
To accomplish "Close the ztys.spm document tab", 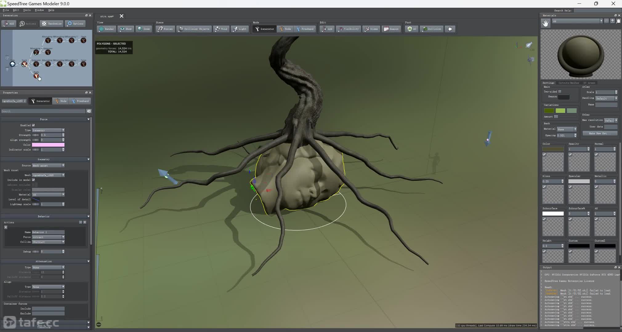I will [x=121, y=16].
